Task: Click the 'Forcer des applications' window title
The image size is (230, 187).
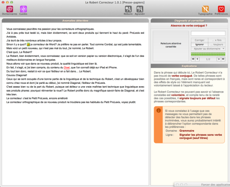Action: pyautogui.click(x=216, y=185)
